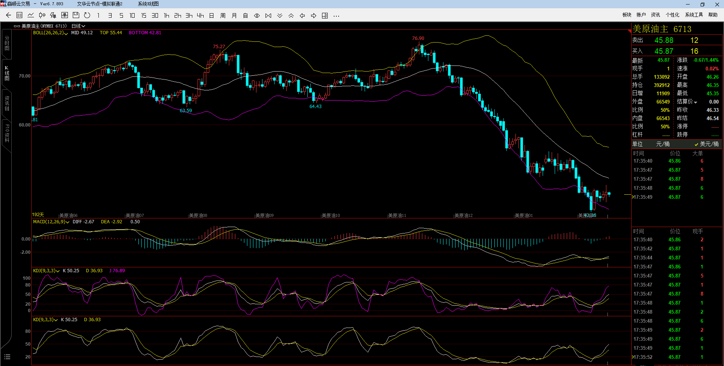Select the 1h timeframe button
Viewport: 724px width, 366px height.
(x=166, y=15)
